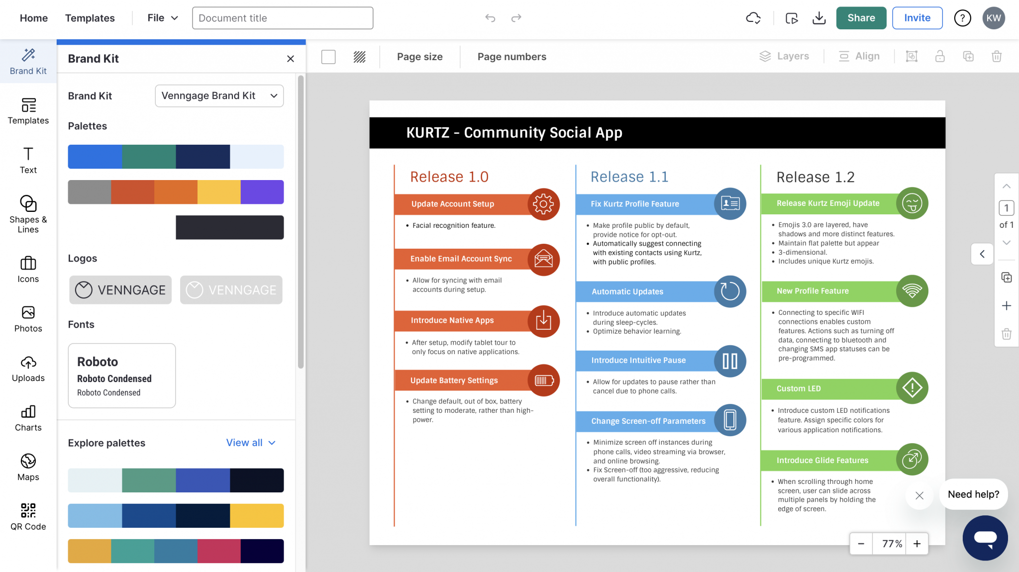1019x572 pixels.
Task: Select the Text tool from sidebar
Action: [x=28, y=161]
